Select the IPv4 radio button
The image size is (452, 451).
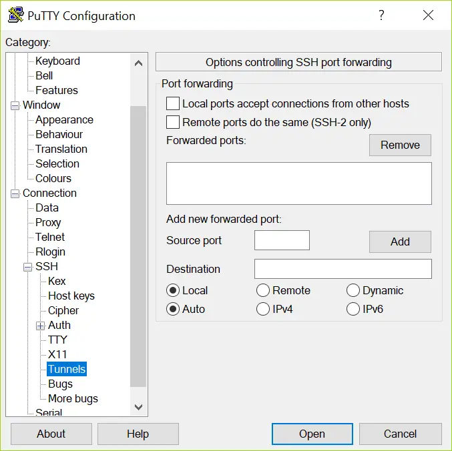tap(263, 309)
